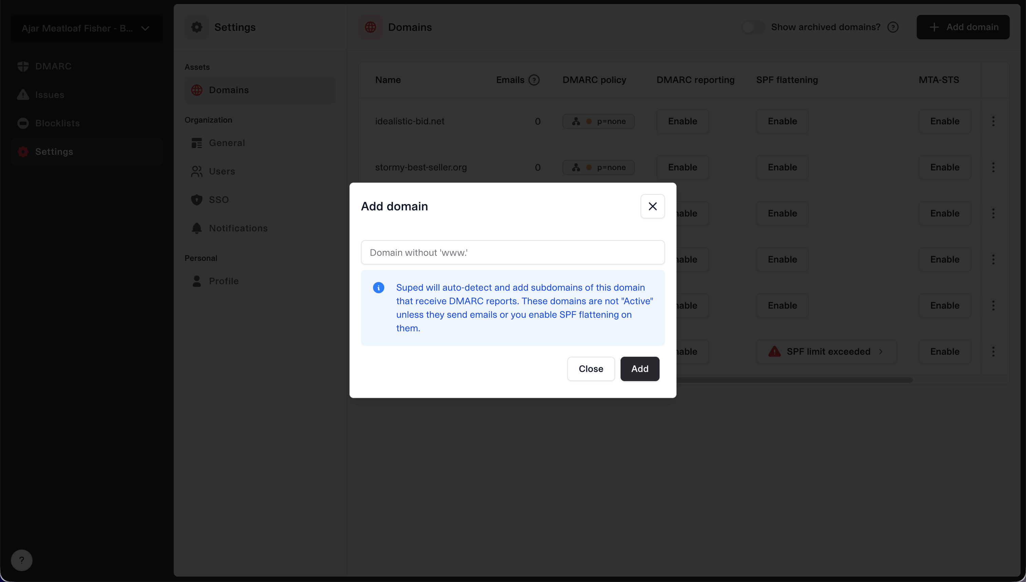
Task: Focus the Domain without 'www.' input field
Action: (512, 252)
